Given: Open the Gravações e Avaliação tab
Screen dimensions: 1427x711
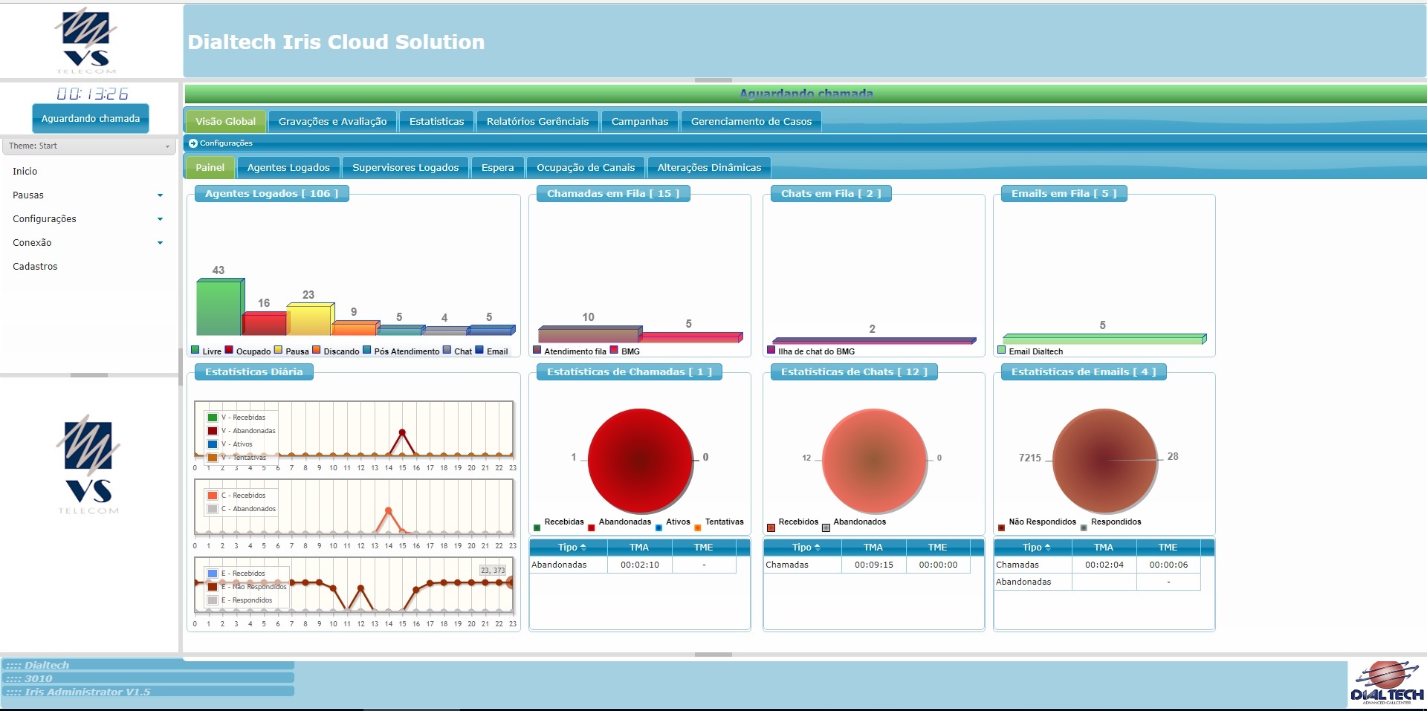Looking at the screenshot, I should pos(332,121).
